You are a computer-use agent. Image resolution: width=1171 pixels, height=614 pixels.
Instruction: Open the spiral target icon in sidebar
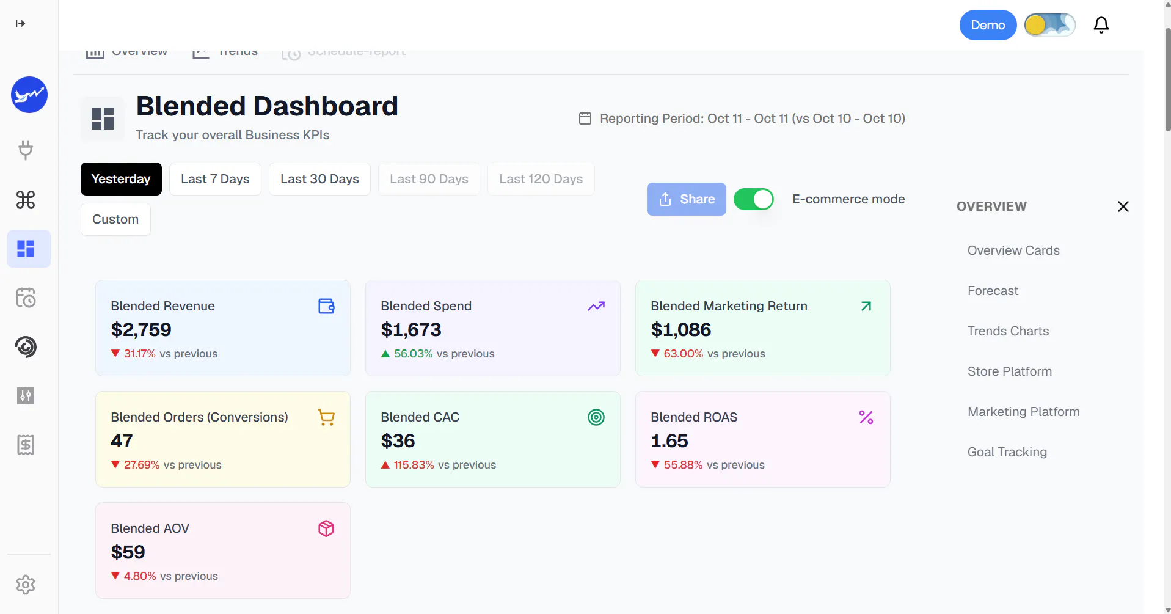(x=26, y=347)
